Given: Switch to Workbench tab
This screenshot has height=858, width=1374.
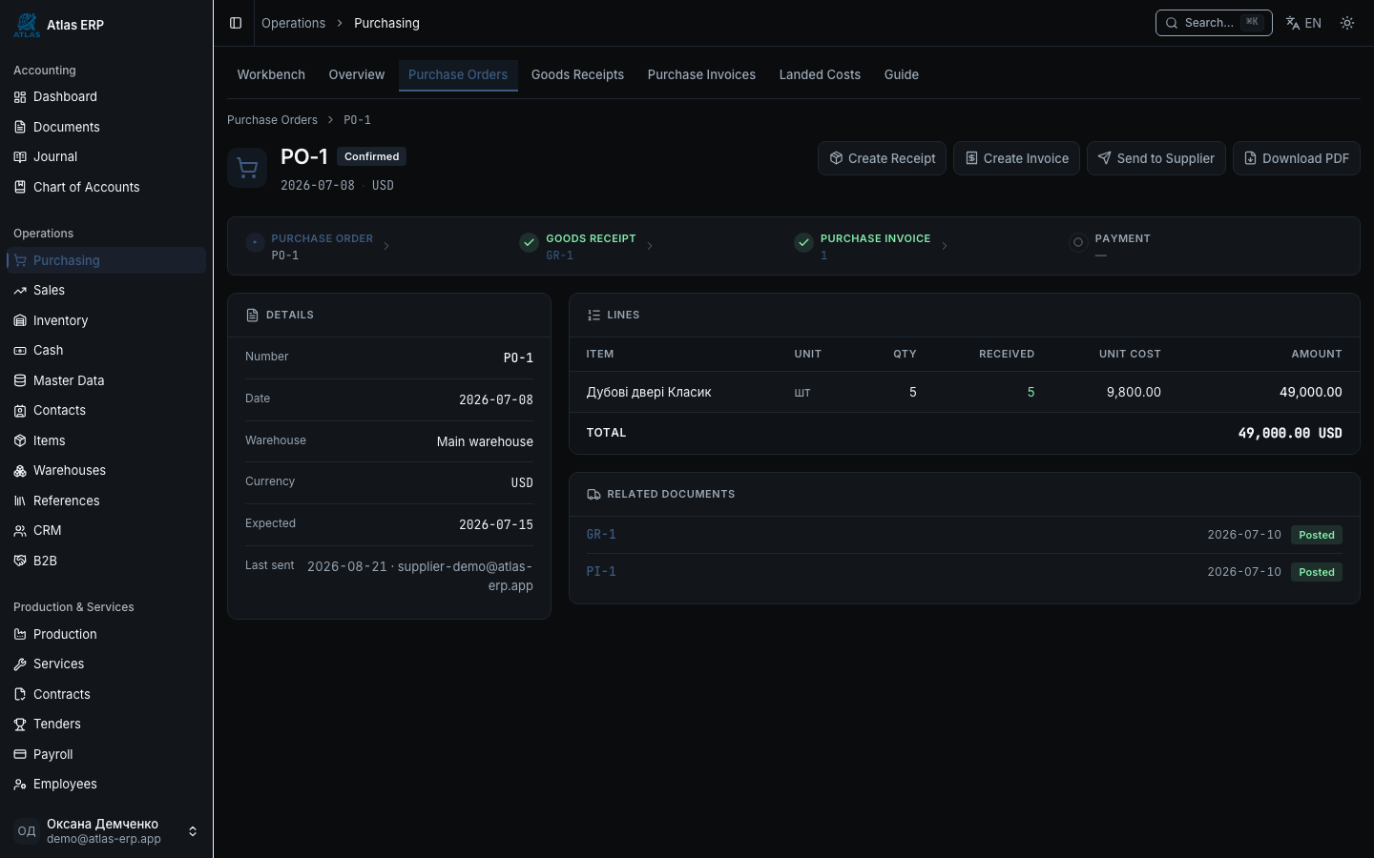Looking at the screenshot, I should pyautogui.click(x=271, y=74).
